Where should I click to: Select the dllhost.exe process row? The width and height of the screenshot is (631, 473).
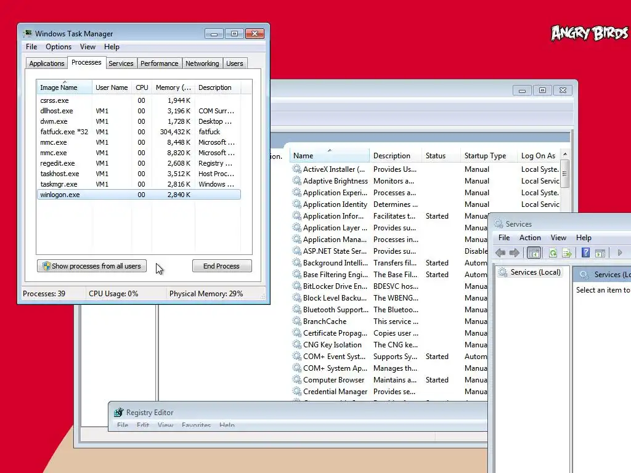[139, 111]
